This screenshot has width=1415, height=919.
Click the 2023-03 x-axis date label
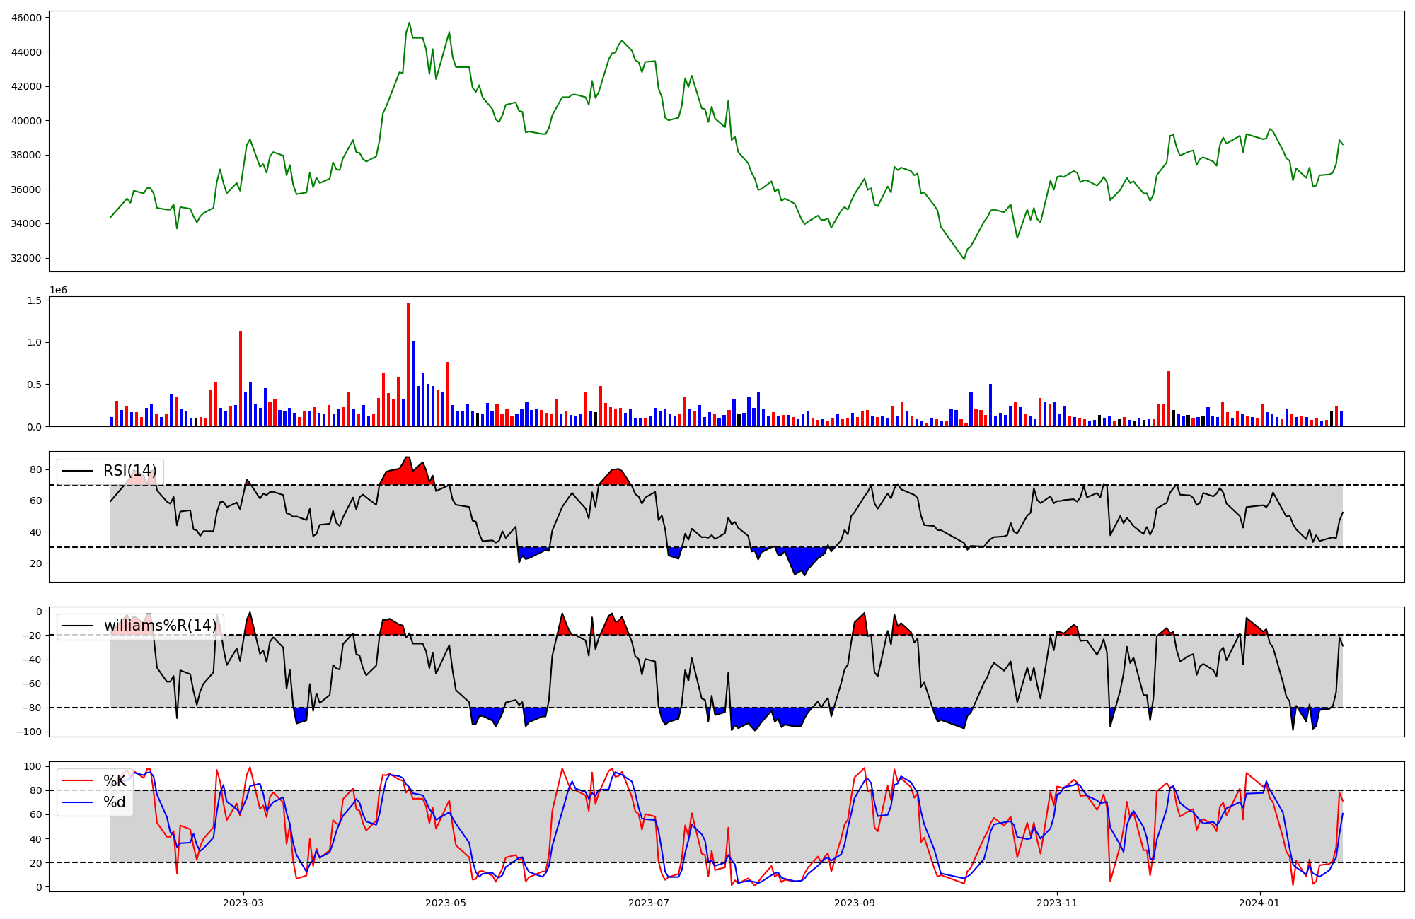pyautogui.click(x=243, y=903)
